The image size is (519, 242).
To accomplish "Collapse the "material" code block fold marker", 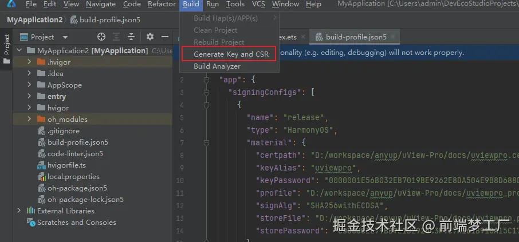I will (207, 142).
